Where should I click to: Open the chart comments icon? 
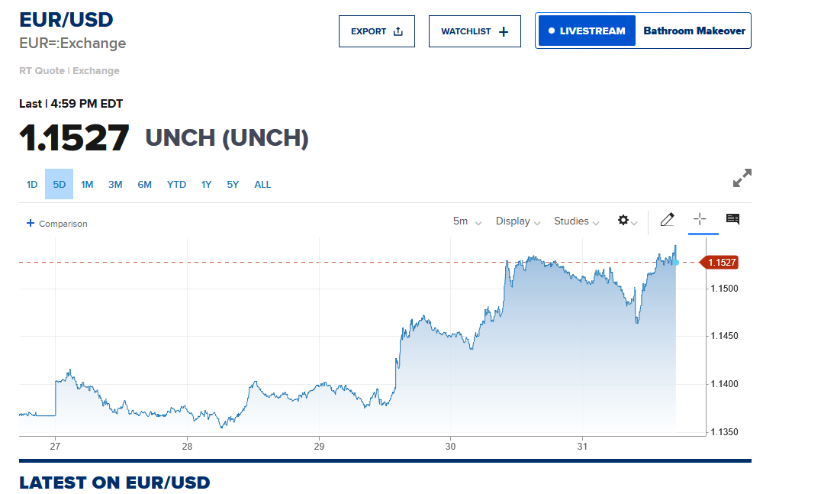(733, 219)
